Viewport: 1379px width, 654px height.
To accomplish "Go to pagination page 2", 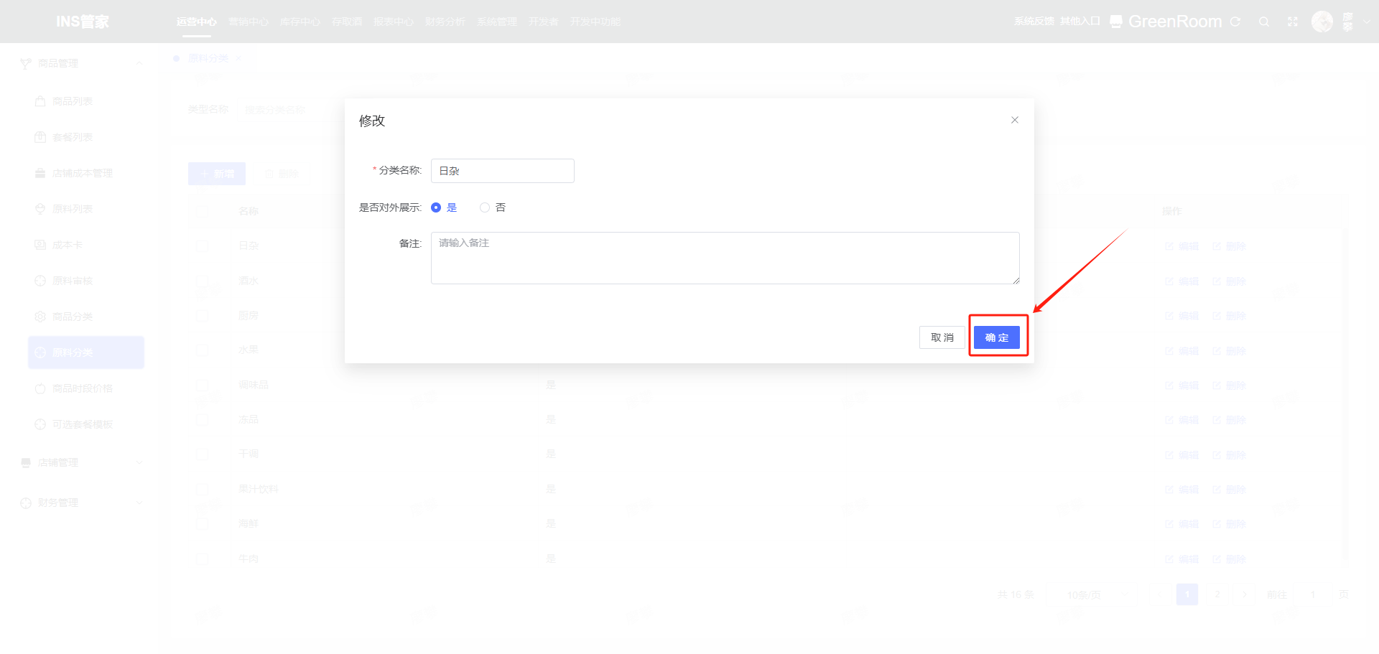I will 1217,594.
